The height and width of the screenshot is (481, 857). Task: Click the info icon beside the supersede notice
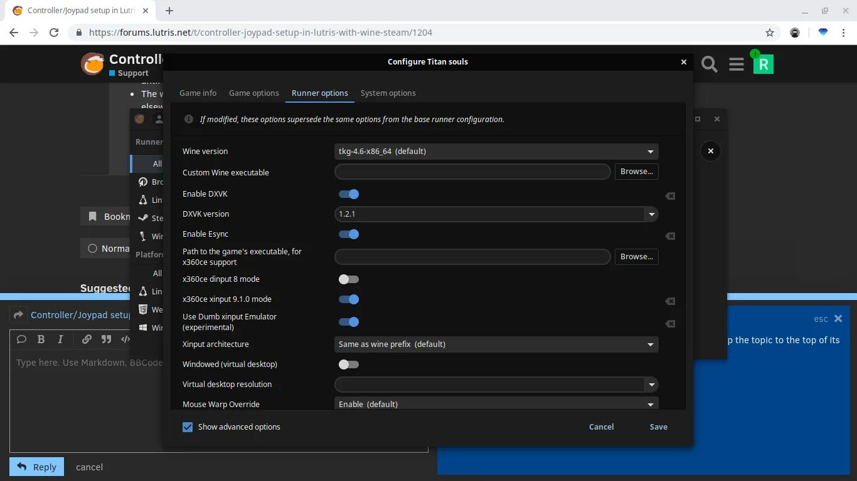188,119
